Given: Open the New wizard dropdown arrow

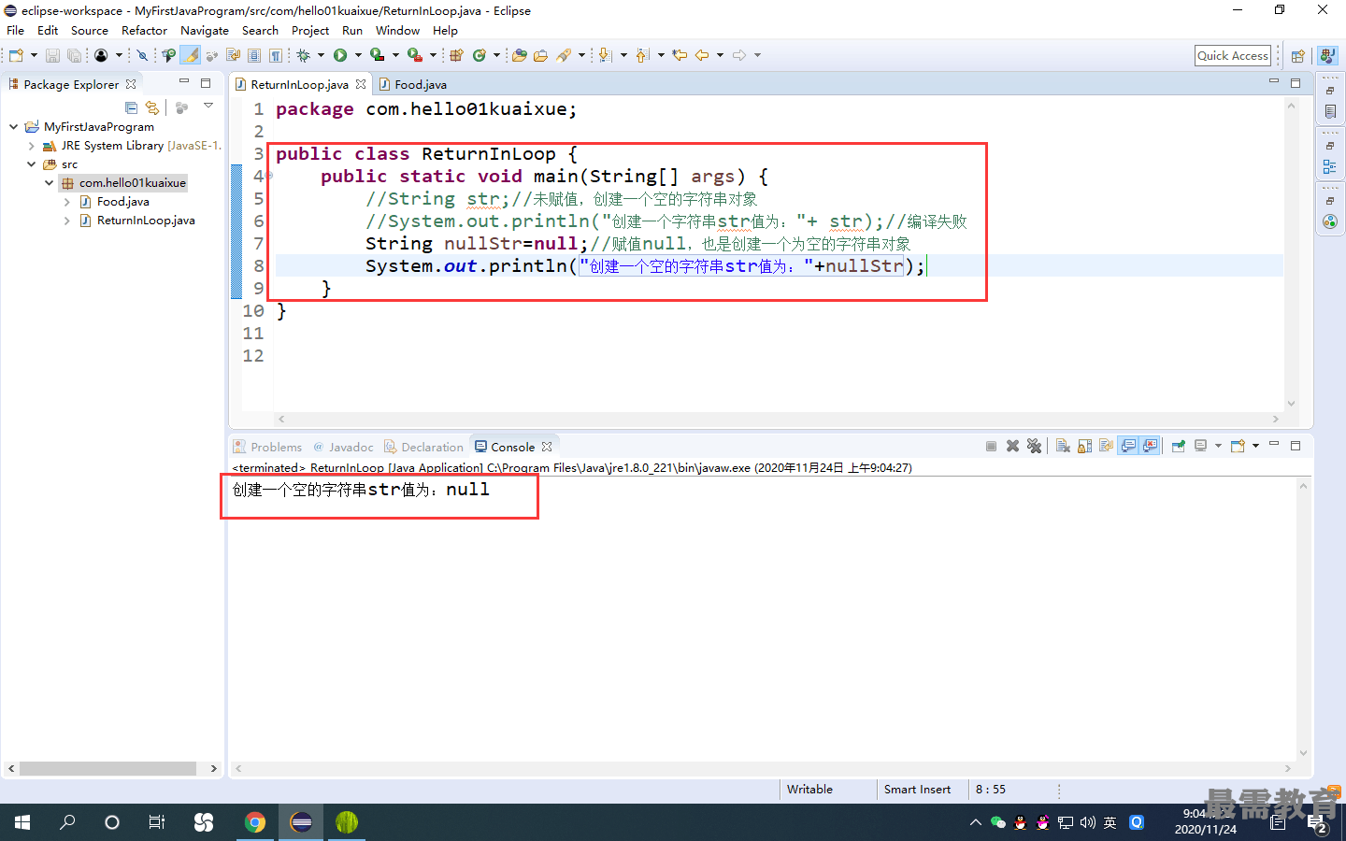Looking at the screenshot, I should (34, 55).
